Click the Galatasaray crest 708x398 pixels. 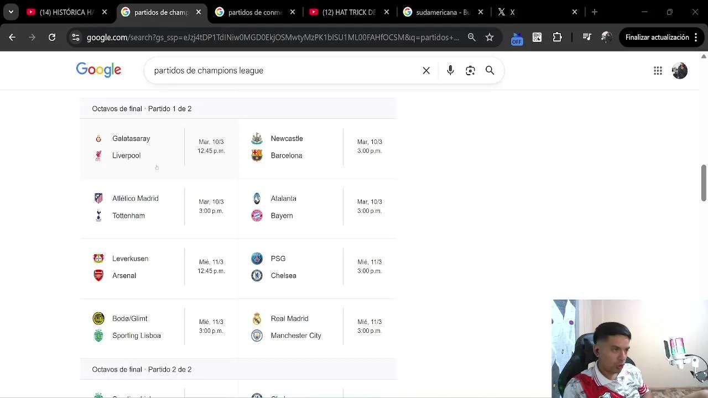(98, 139)
